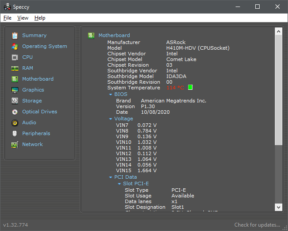Click the VIN10 1.032 V value
Image resolution: width=288 pixels, height=231 pixels.
pos(147,142)
